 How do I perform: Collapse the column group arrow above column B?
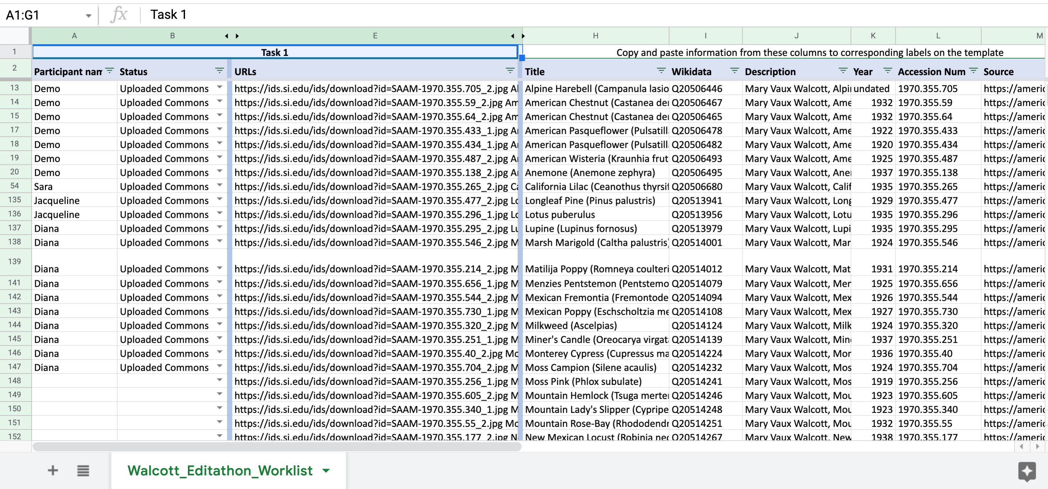coord(226,36)
